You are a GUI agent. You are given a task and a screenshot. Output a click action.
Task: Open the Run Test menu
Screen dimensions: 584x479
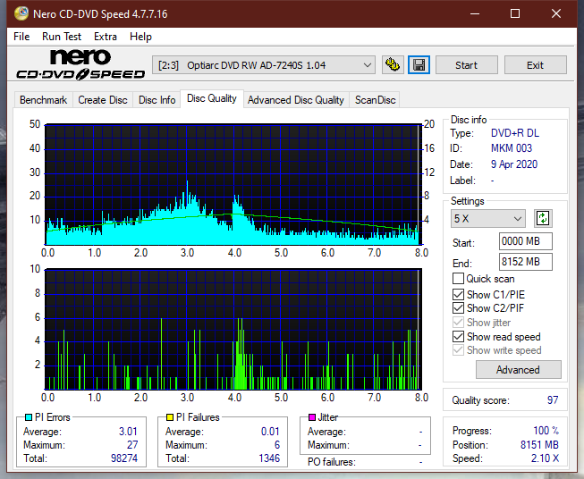(62, 37)
